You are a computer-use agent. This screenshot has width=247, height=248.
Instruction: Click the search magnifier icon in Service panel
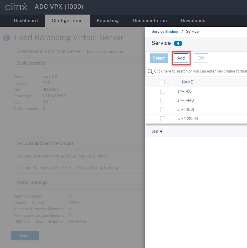(x=150, y=71)
